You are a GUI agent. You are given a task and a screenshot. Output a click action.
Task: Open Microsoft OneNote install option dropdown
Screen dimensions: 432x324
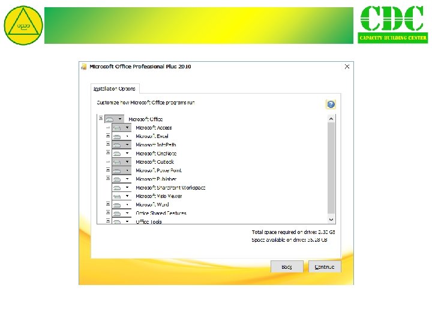coord(121,153)
